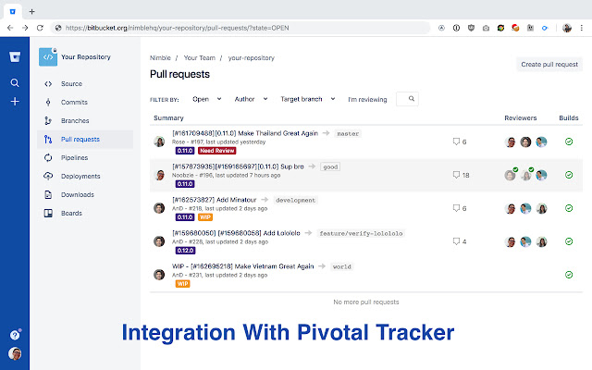Click the camera extension icon in toolbar
This screenshot has width=592, height=370.
click(x=486, y=28)
